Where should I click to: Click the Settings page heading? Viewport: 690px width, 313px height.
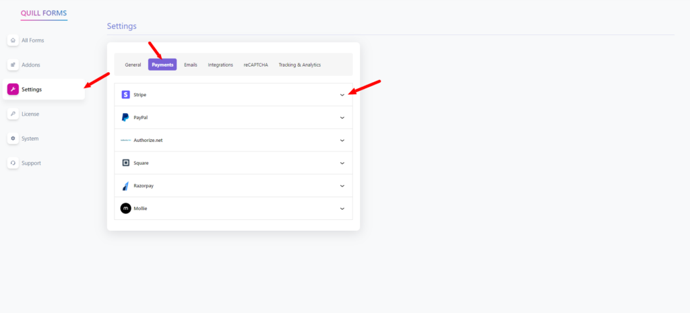[x=122, y=26]
